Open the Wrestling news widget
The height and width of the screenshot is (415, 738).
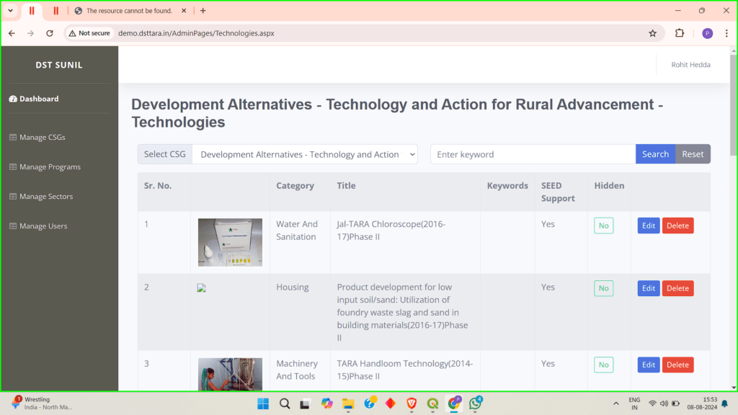[x=41, y=403]
